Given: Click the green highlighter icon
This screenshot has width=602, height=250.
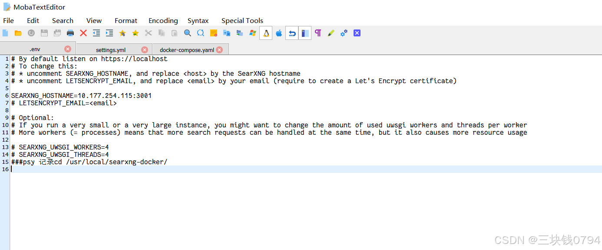Looking at the screenshot, I should [331, 33].
